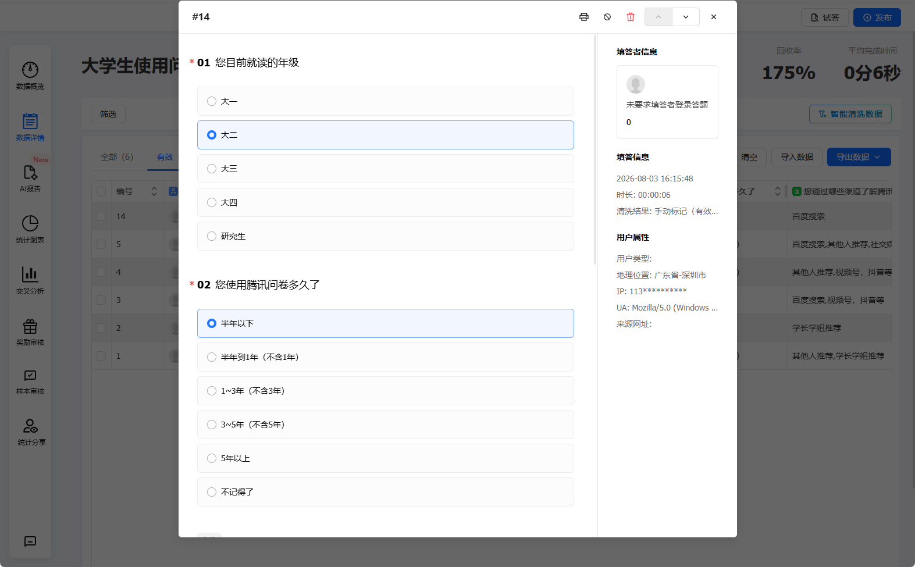This screenshot has height=567, width=915.
Task: Click the 0分6秒 average completion time
Action: (873, 73)
